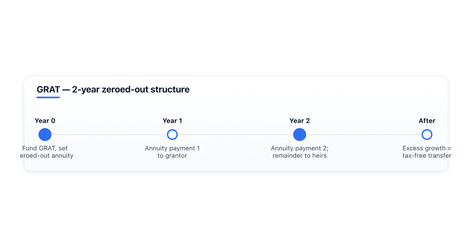Click timeline line between Year 2 and After
The height and width of the screenshot is (247, 472).
[364, 134]
